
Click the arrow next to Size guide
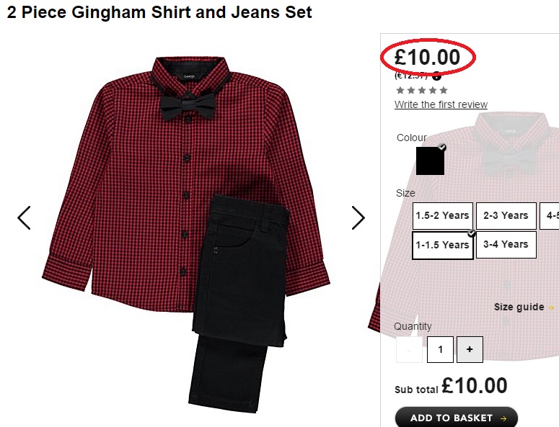coord(551,307)
